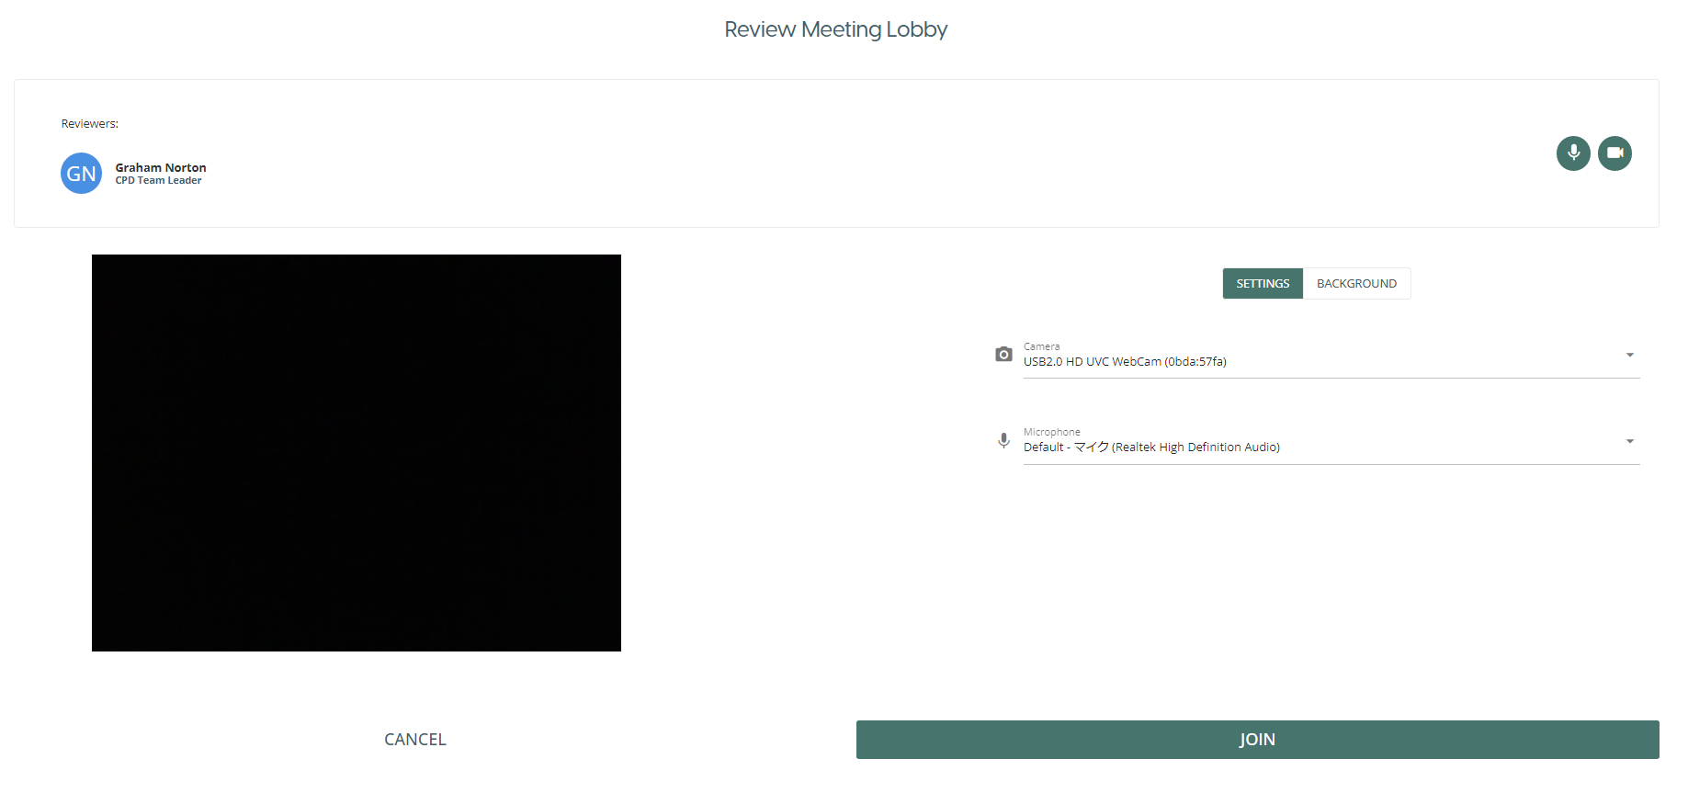Select the USB2.0 HD UVC WebCam text
This screenshot has width=1688, height=793.
(x=1125, y=362)
